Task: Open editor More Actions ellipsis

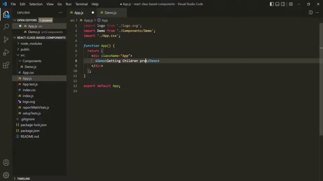Action: [x=317, y=13]
